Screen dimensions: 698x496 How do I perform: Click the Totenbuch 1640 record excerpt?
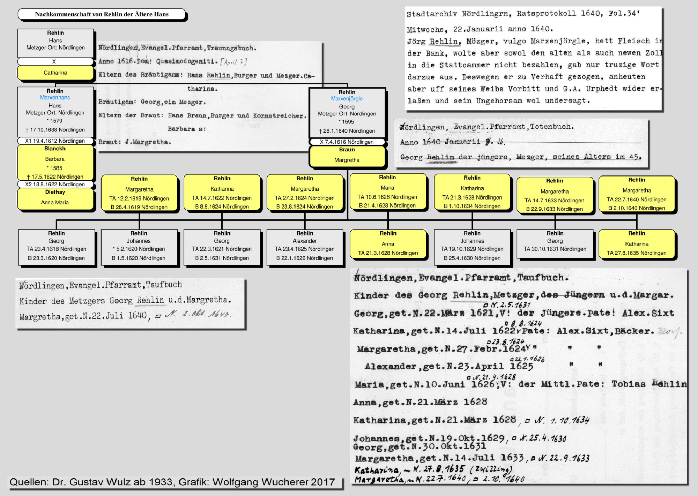[521, 142]
